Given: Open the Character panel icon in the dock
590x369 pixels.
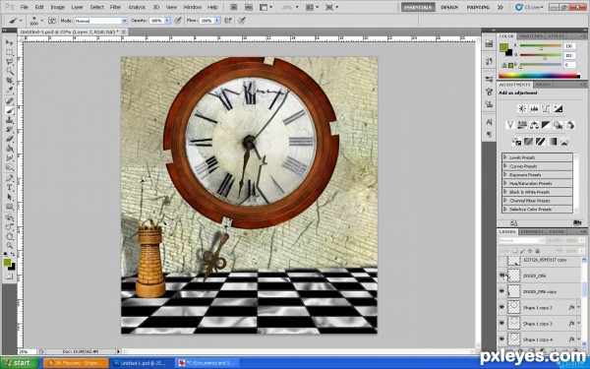Looking at the screenshot, I should click(489, 122).
